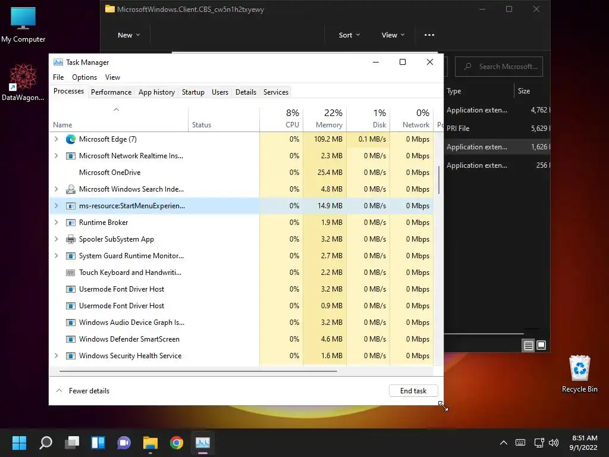Image resolution: width=609 pixels, height=457 pixels.
Task: Launch Google Chrome from taskbar
Action: 176,442
